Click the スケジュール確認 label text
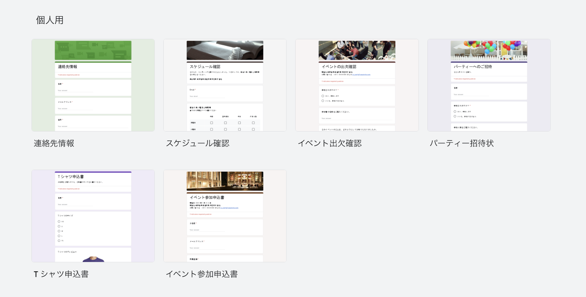 [198, 143]
